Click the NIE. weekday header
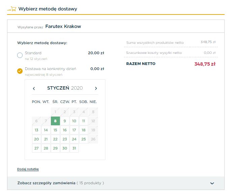The width and height of the screenshot is (228, 194). pos(93,102)
